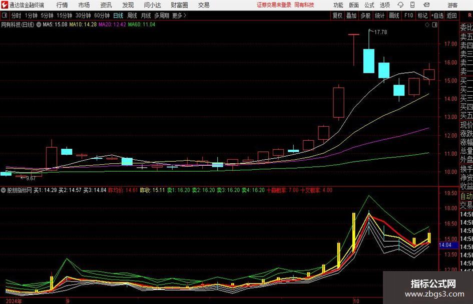473x304 pixels.
Task: Open the 选项 menu
Action: pos(384,5)
